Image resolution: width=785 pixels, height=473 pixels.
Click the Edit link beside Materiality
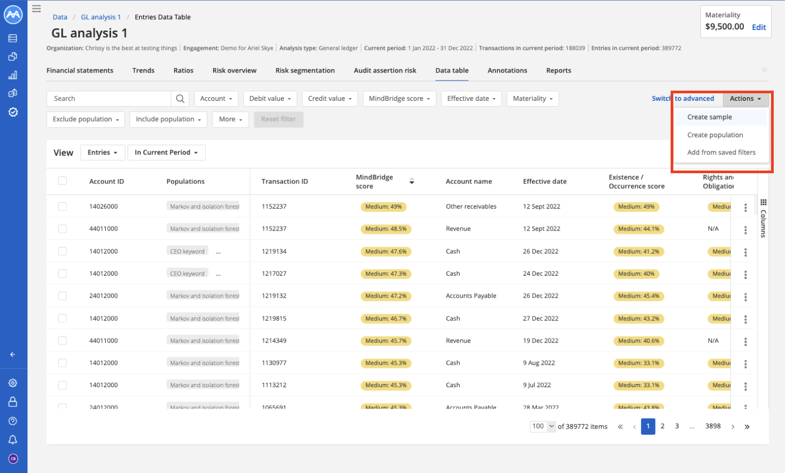759,27
